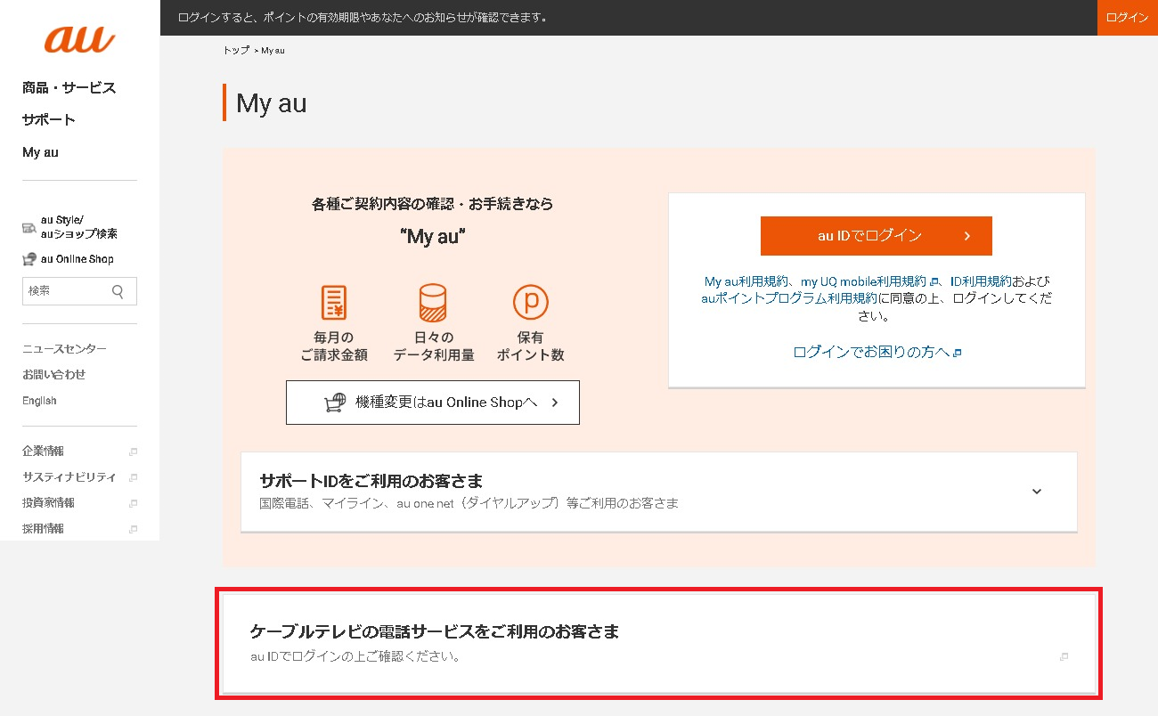Open サステナビリティ link
The width and height of the screenshot is (1158, 716).
tap(69, 477)
